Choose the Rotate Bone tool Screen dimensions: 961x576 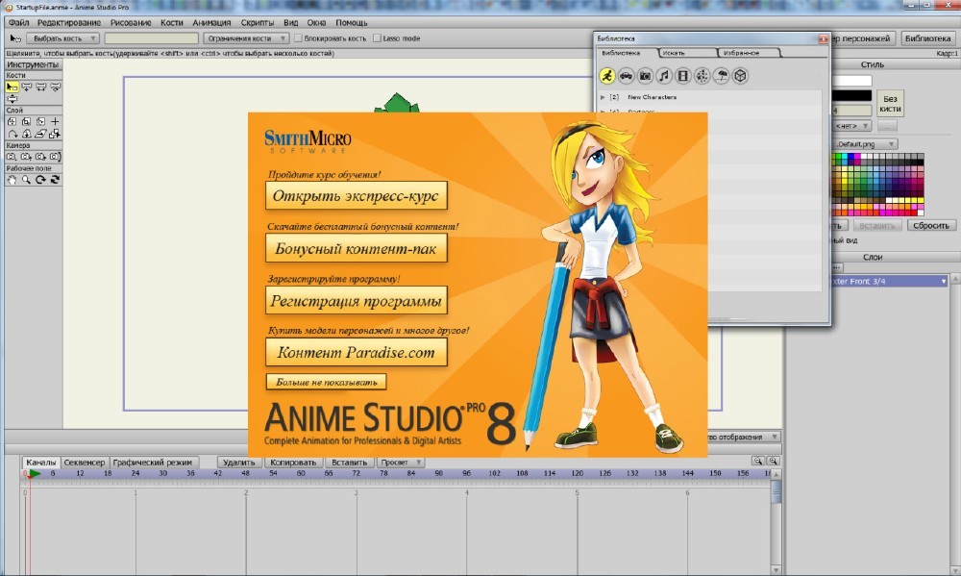[55, 88]
